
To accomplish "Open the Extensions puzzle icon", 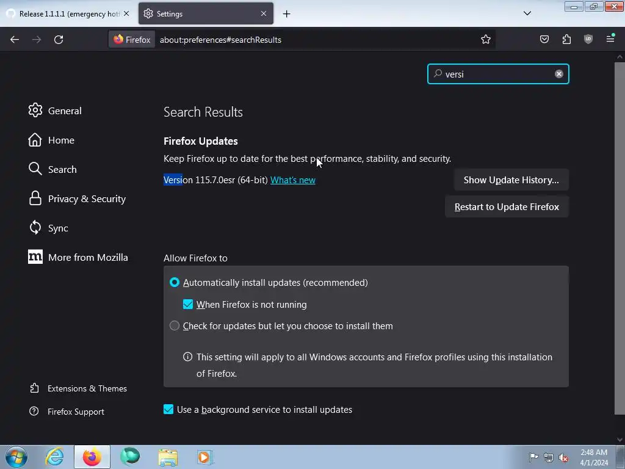I will (566, 39).
